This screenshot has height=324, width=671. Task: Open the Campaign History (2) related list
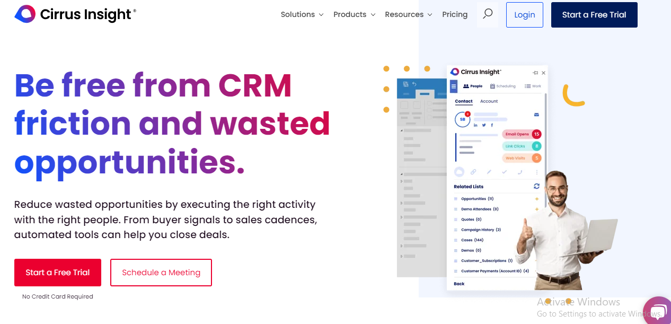coord(481,230)
